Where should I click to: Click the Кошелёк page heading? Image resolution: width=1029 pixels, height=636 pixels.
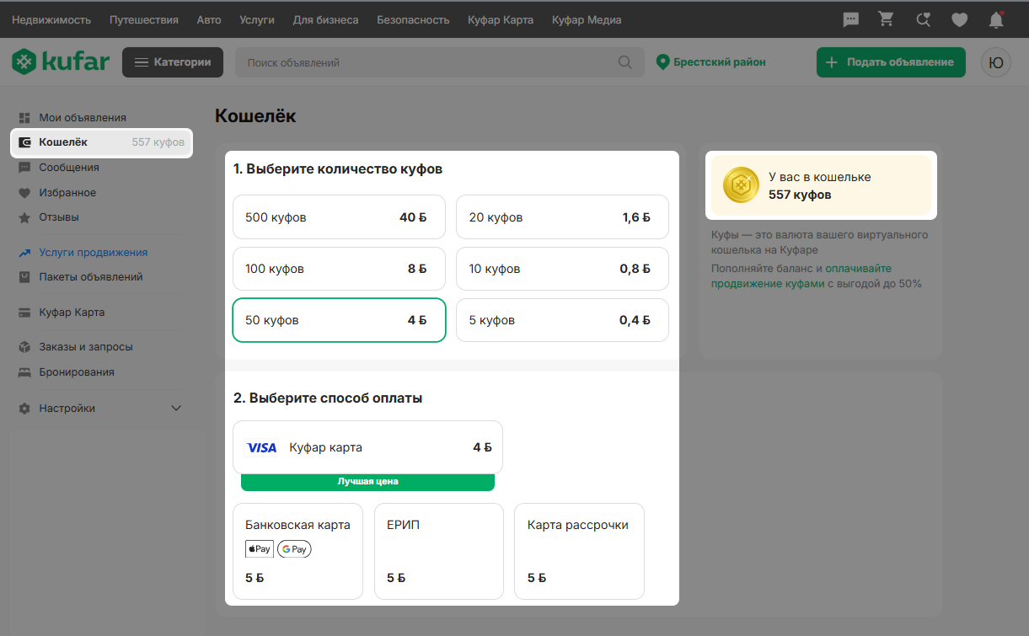pyautogui.click(x=255, y=116)
